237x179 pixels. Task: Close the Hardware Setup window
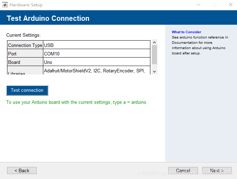click(231, 5)
